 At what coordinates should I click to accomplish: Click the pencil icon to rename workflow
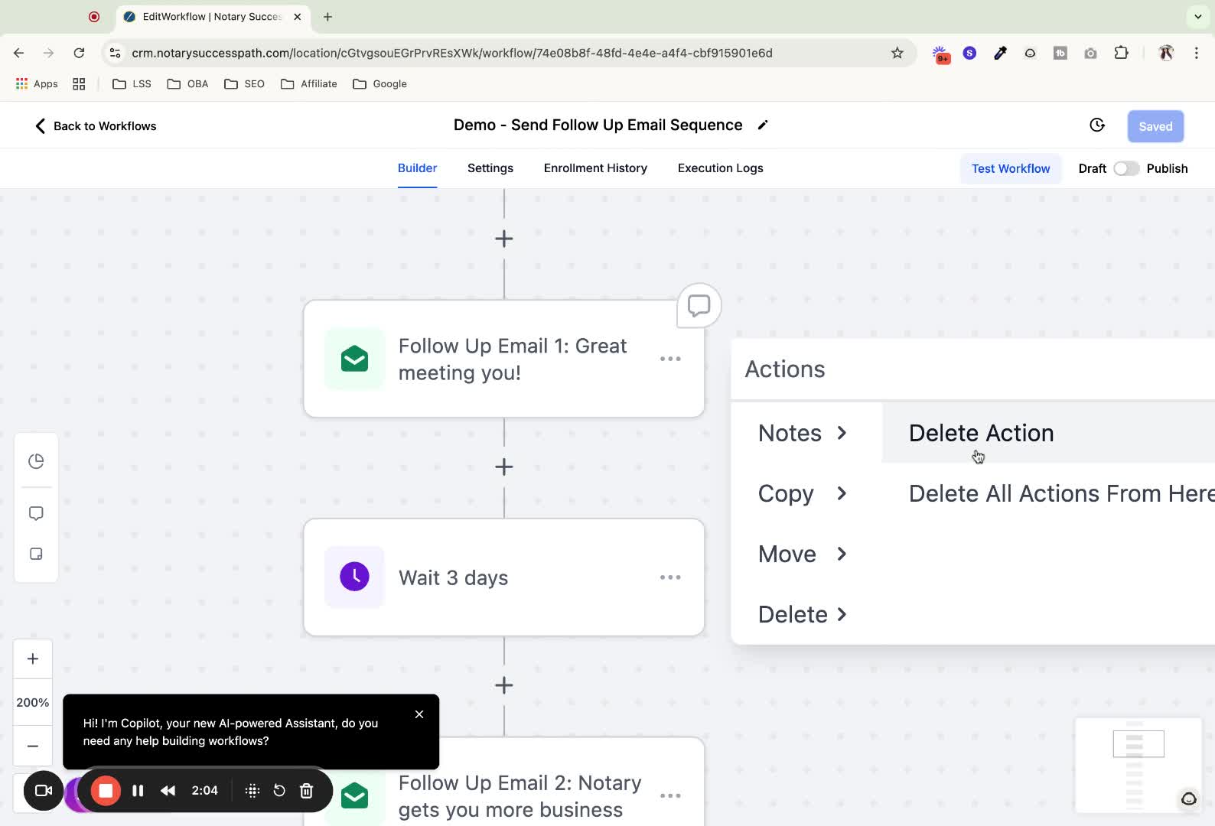762,125
